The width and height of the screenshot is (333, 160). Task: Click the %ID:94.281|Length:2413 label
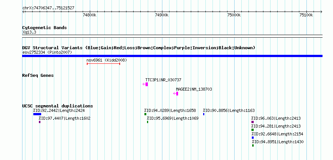pos(276,126)
